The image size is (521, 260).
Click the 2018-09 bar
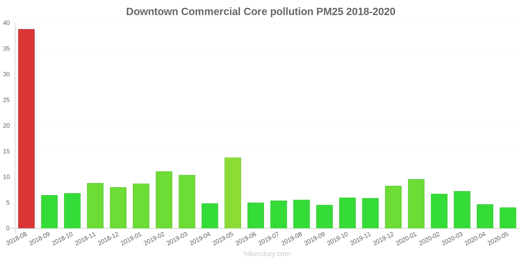pyautogui.click(x=49, y=212)
